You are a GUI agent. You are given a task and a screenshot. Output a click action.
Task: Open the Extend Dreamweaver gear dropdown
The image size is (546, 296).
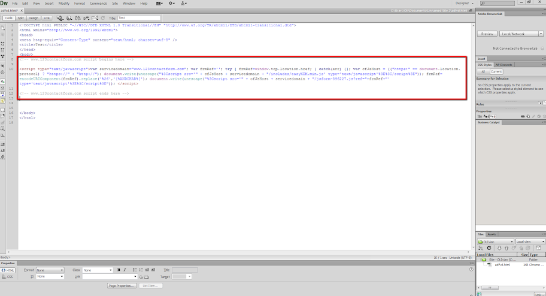pos(172,4)
